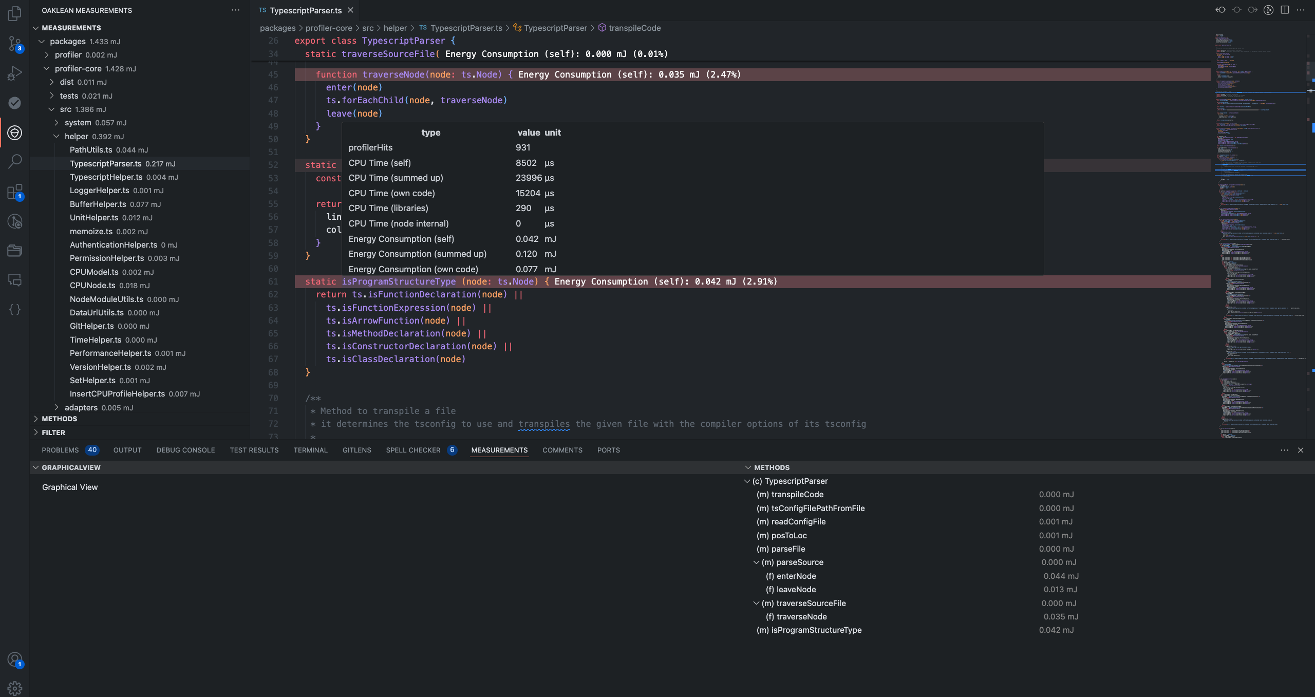Viewport: 1315px width, 697px height.
Task: Switch to the TERMINAL panel tab
Action: pos(310,450)
